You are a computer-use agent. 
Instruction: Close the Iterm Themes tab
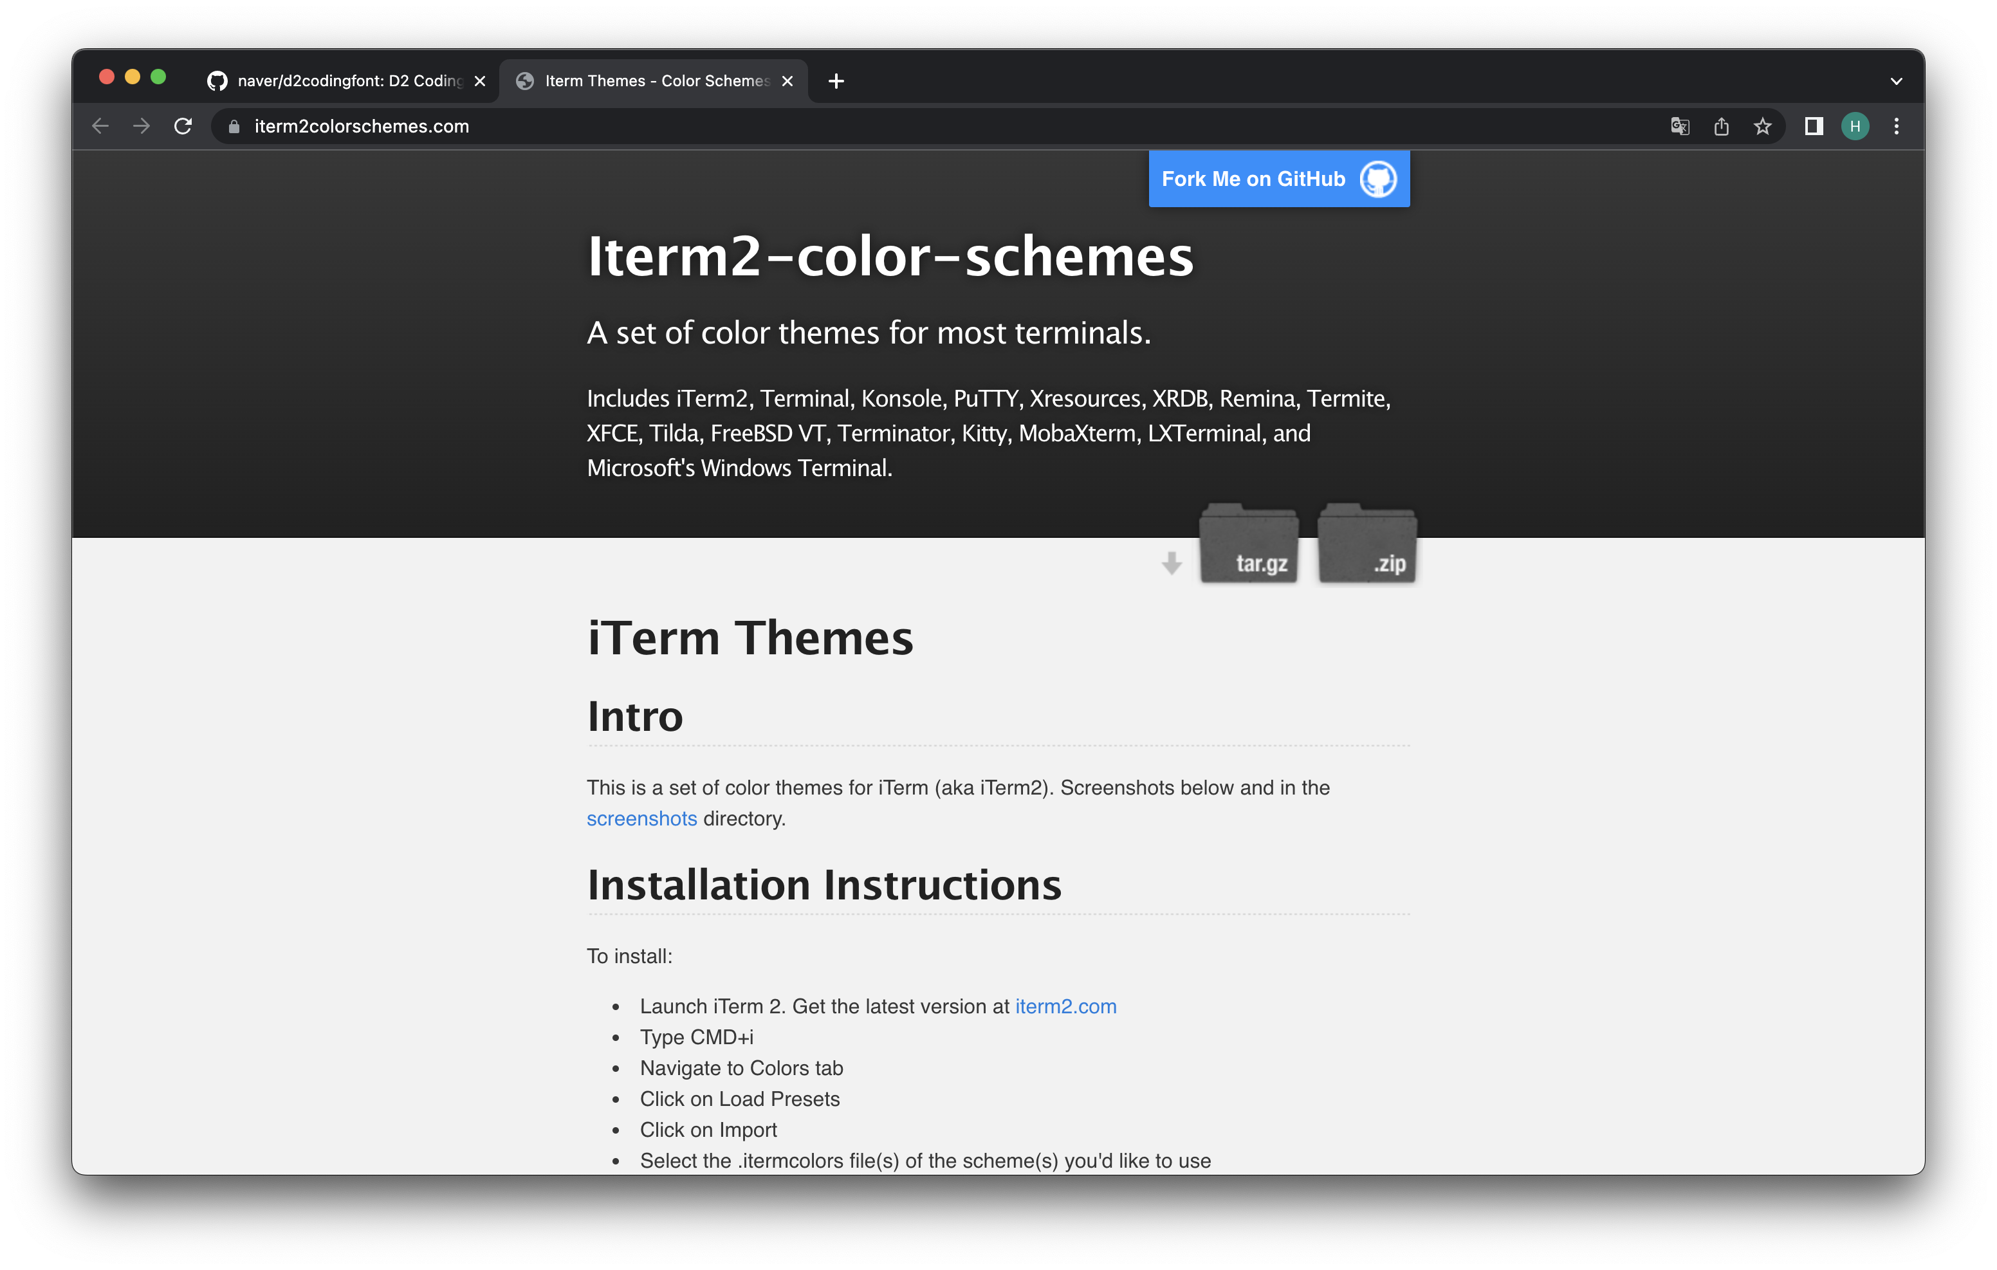coord(788,80)
